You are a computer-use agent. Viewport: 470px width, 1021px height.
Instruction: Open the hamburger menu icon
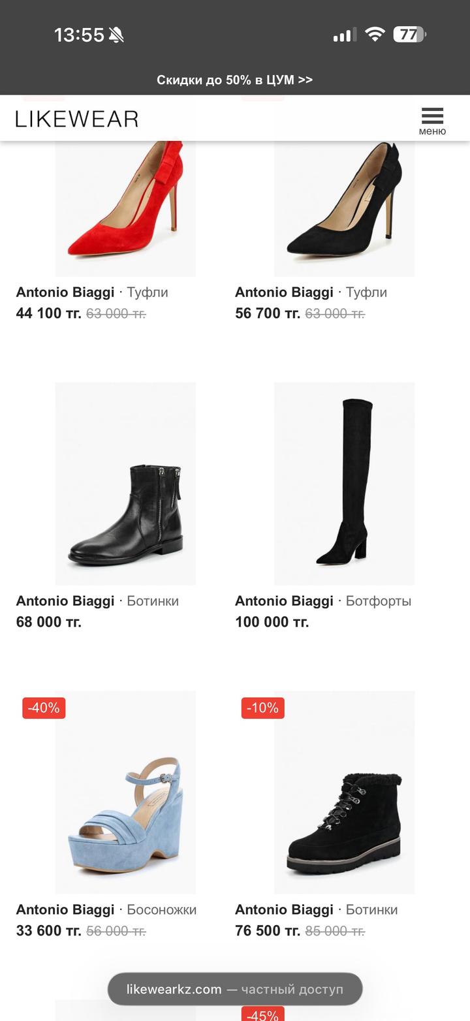432,120
